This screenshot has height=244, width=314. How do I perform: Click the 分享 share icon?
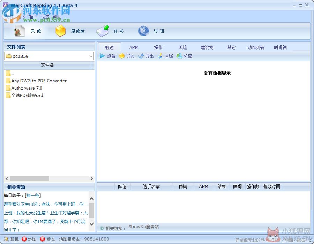click(179, 56)
